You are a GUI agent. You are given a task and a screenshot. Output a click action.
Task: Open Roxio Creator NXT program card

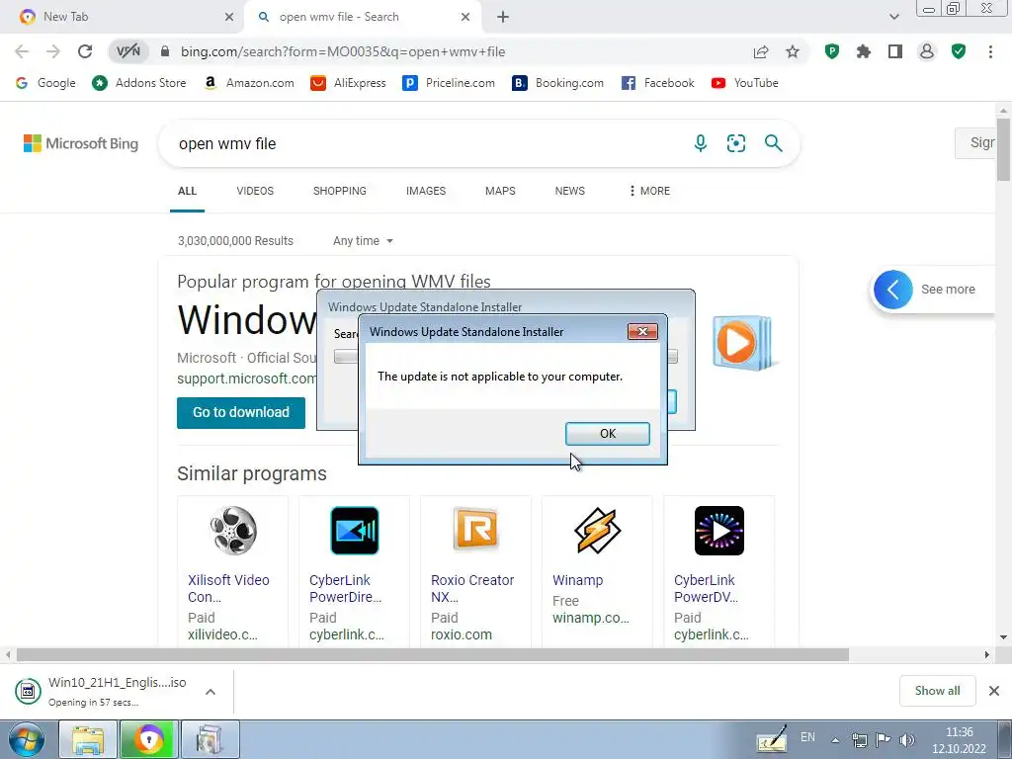475,572
